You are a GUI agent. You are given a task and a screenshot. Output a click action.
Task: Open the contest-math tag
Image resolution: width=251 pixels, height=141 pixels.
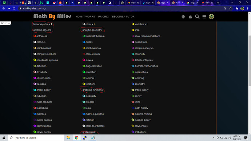[x=92, y=54]
